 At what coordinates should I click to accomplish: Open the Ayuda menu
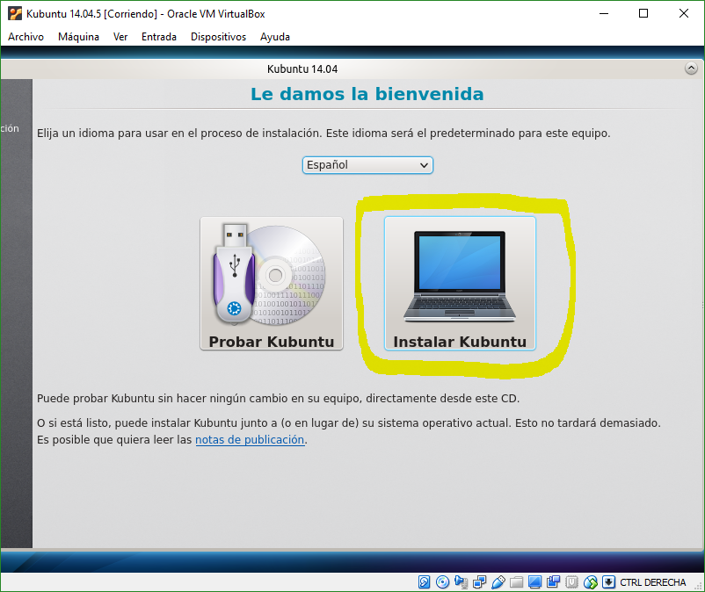click(274, 37)
